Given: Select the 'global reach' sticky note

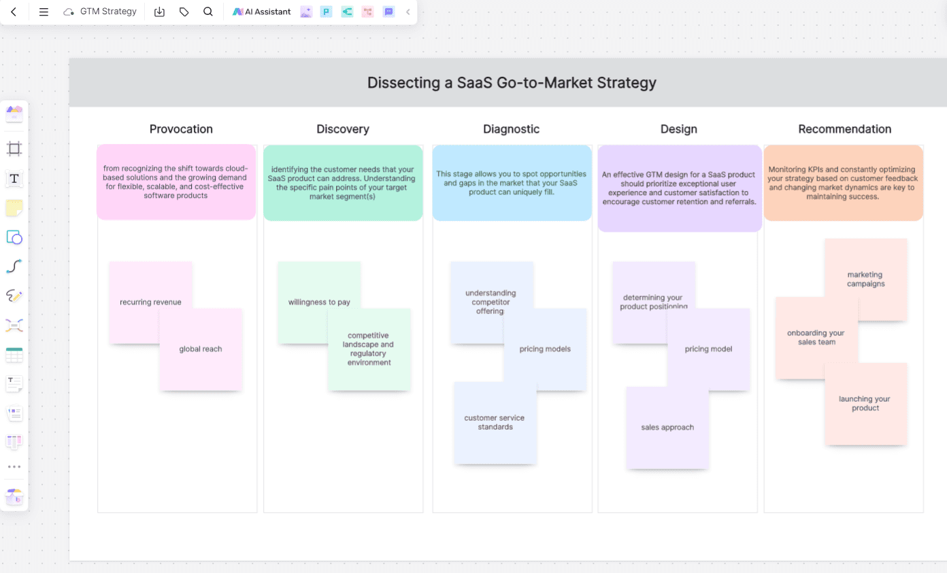Looking at the screenshot, I should click(201, 349).
